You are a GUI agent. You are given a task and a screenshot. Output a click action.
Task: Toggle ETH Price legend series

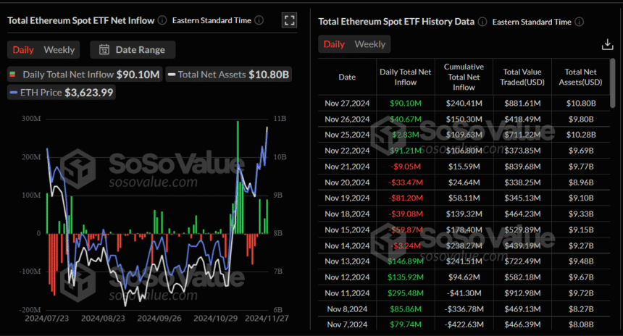pyautogui.click(x=62, y=93)
